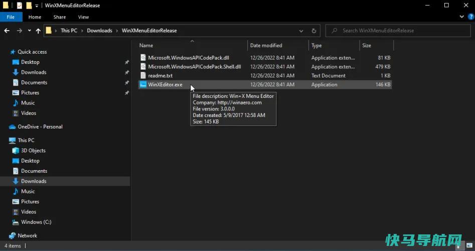
Task: Open the Help question mark icon
Action: coord(471,17)
